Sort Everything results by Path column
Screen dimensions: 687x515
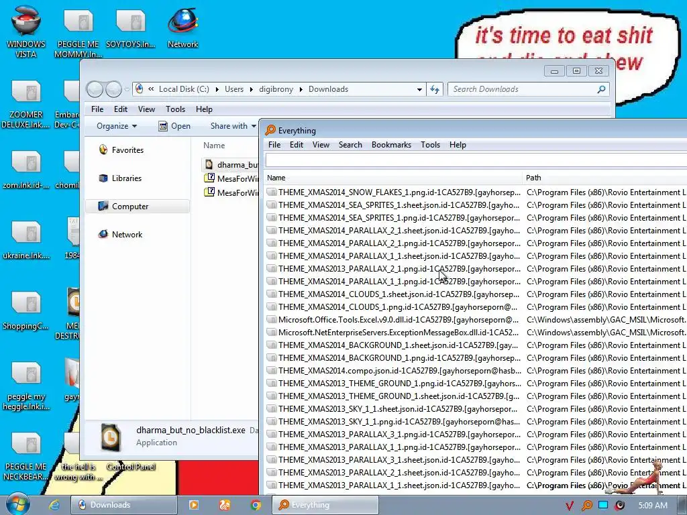(604, 178)
